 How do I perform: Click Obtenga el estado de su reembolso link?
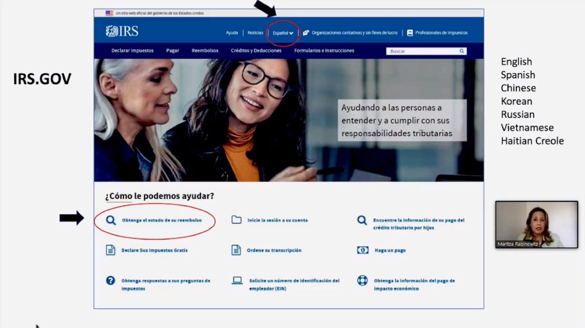(161, 220)
